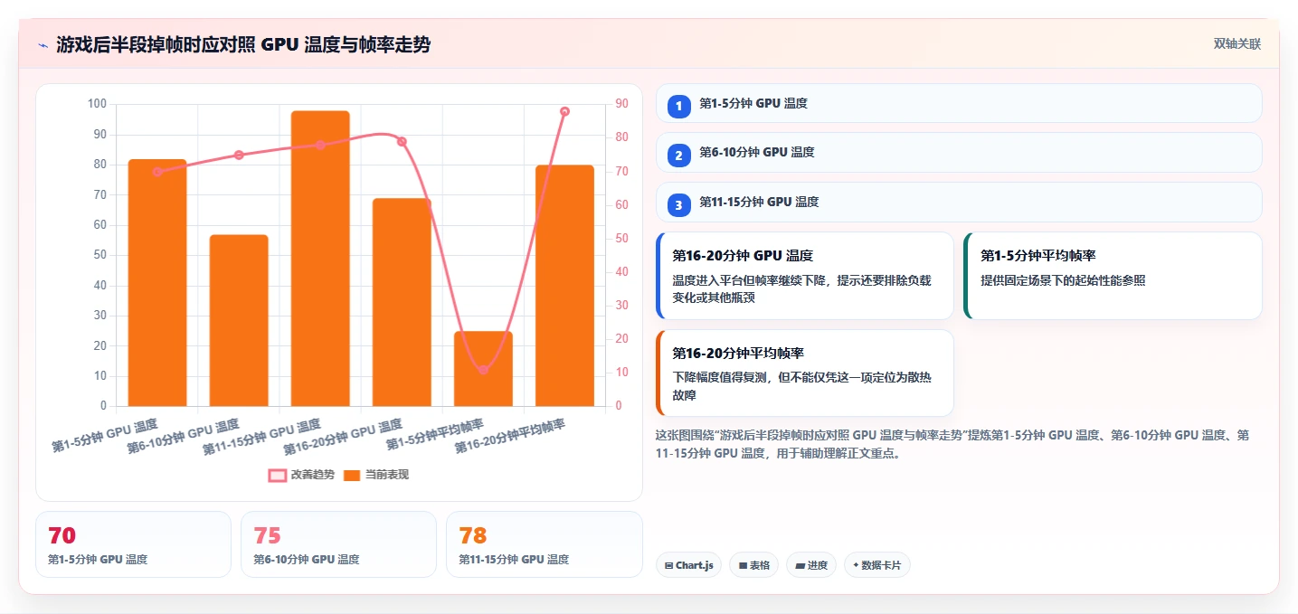
Task: Click the lightning icon beside the title
Action: click(x=43, y=45)
